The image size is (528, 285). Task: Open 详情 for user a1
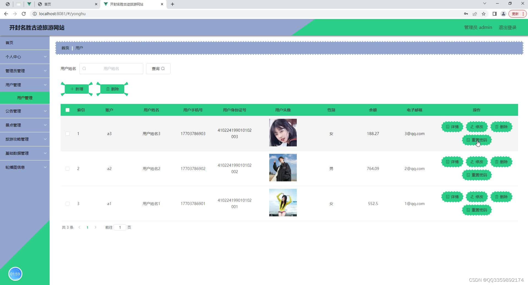click(x=452, y=197)
